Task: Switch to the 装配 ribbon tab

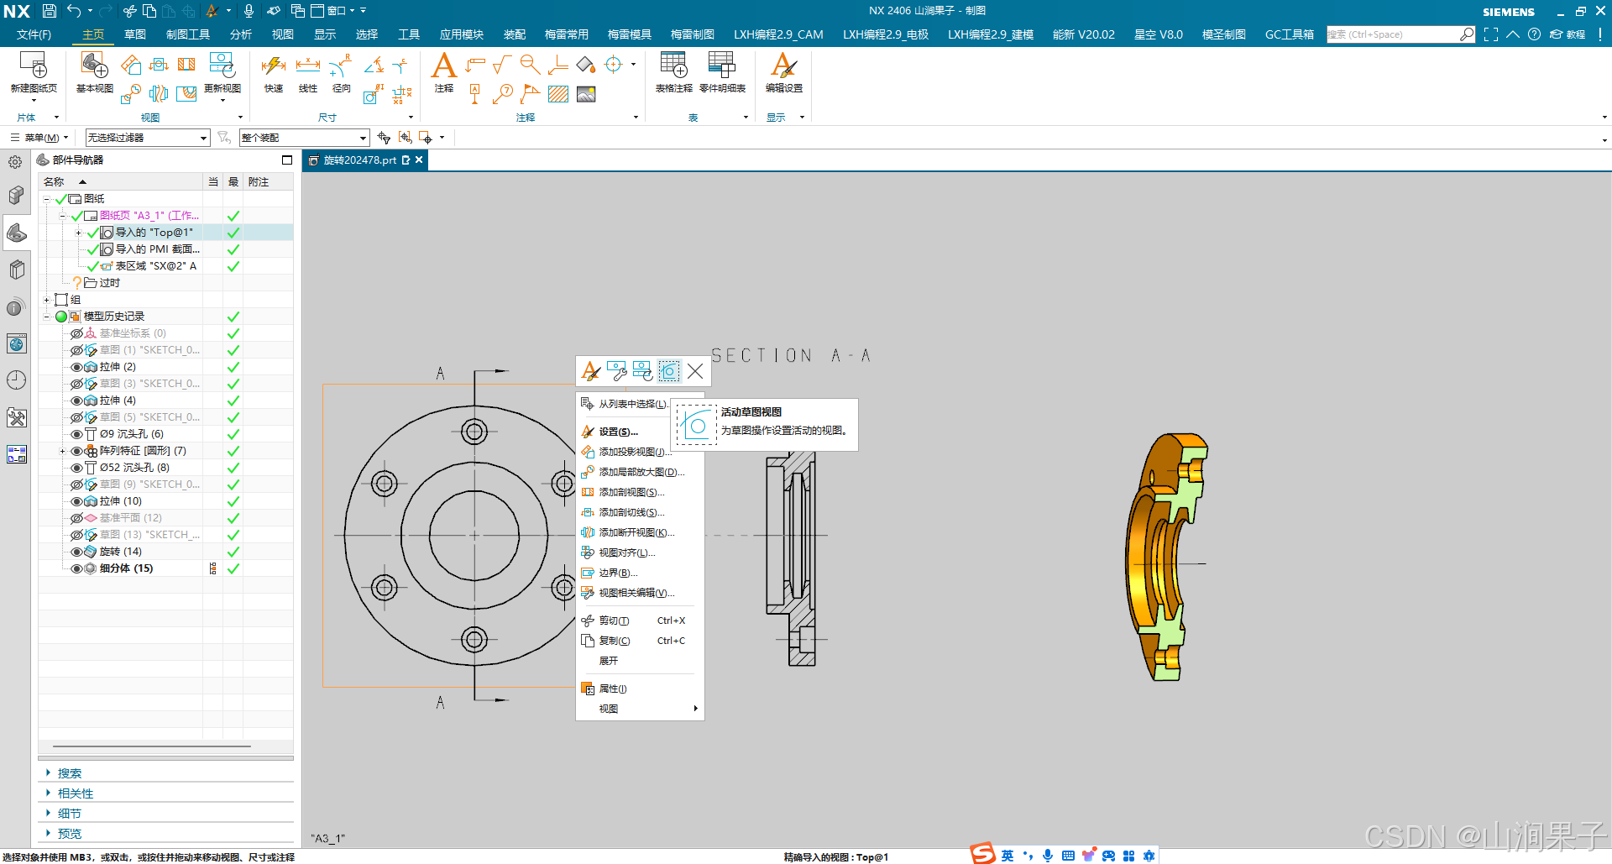Action: [x=515, y=34]
